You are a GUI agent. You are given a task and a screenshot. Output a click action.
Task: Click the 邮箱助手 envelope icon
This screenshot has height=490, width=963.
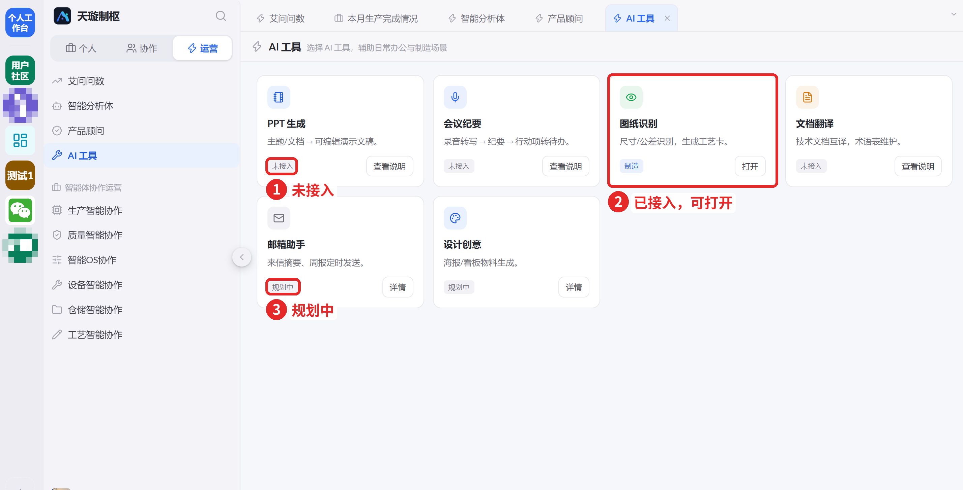[279, 218]
